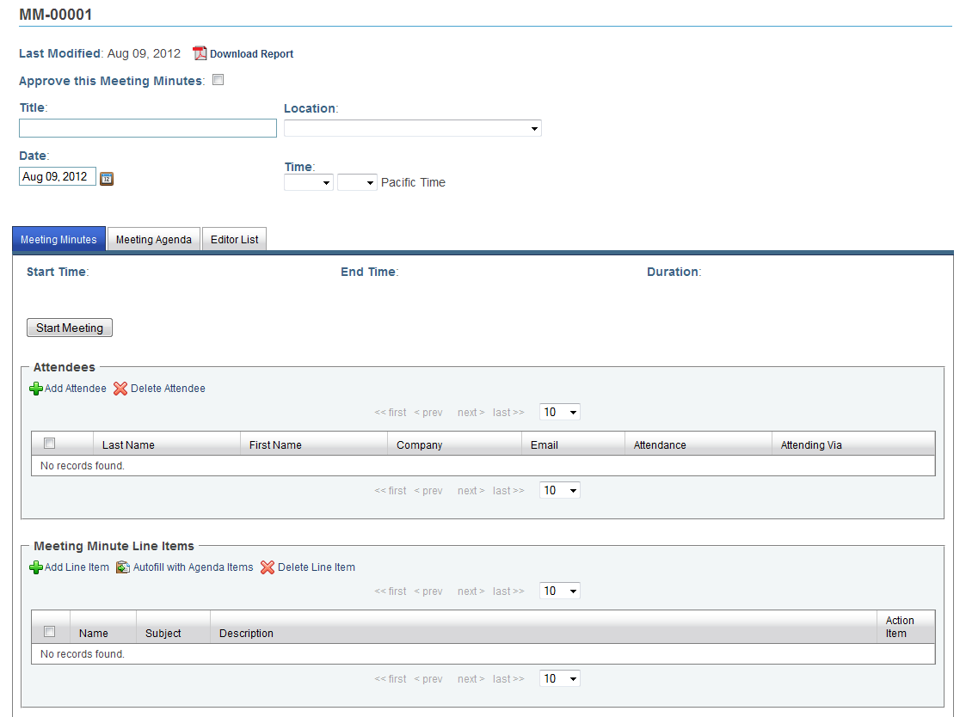
Task: Click the Delete Attendee link text
Action: (169, 389)
